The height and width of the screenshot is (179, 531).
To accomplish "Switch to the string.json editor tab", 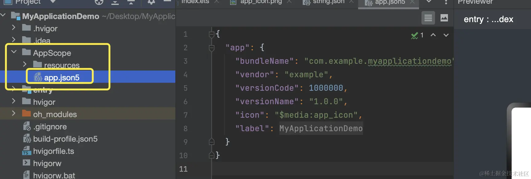I will coord(329,2).
